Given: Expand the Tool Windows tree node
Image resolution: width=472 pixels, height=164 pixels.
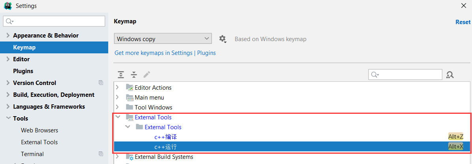Looking at the screenshot, I should click(117, 107).
